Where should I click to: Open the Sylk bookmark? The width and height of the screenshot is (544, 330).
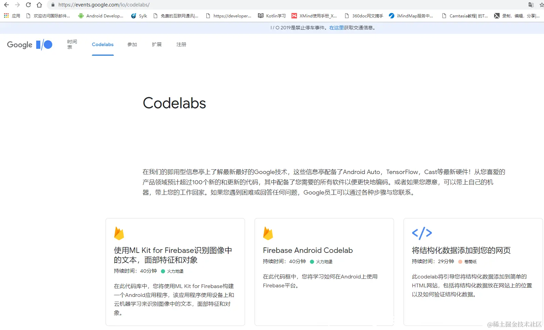pos(139,16)
